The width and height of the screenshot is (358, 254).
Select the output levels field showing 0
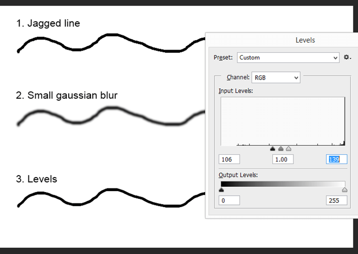229,200
